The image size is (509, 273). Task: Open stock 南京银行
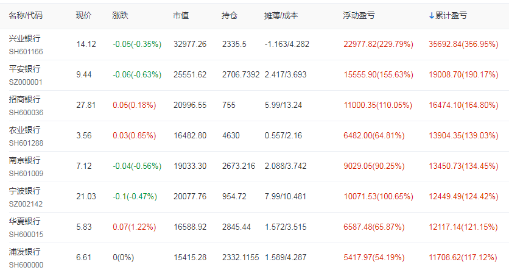coord(25,160)
